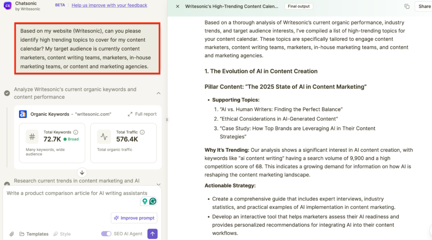Open the feedback link in header

point(109,5)
